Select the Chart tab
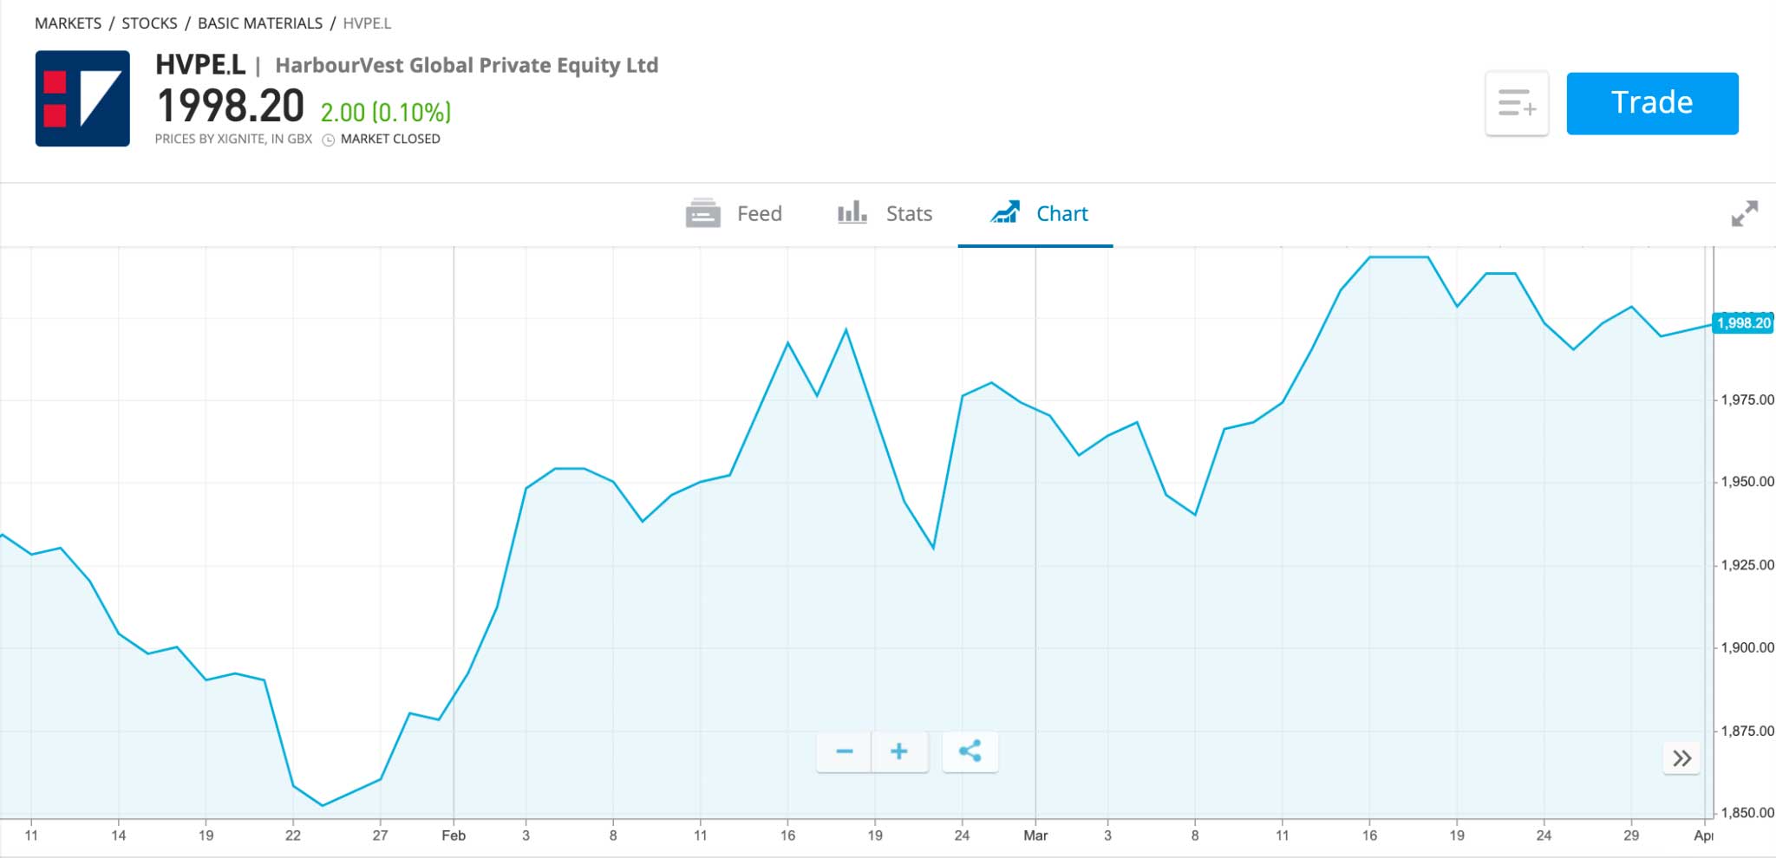This screenshot has width=1776, height=858. coord(1038,213)
